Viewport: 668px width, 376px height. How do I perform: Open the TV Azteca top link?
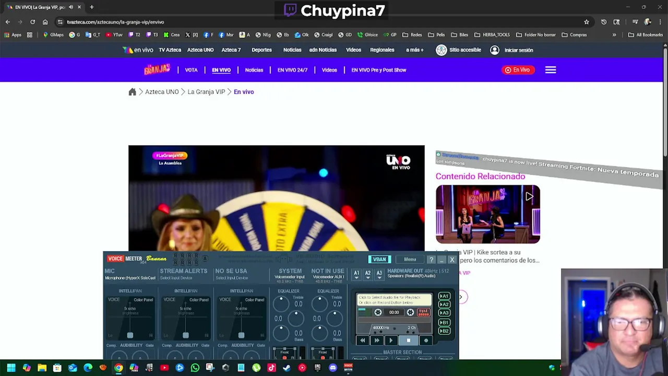point(170,50)
